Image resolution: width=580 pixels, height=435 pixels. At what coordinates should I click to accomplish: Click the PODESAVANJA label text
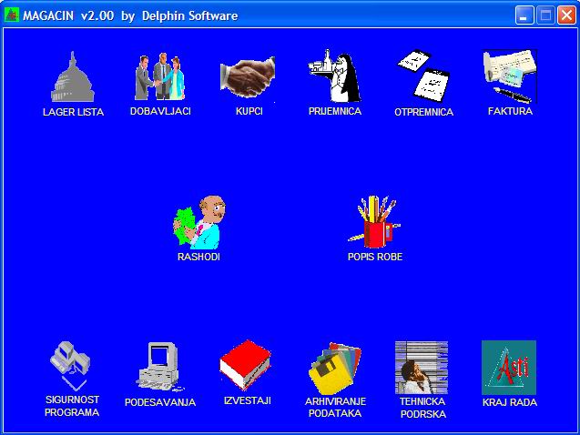[x=160, y=402]
